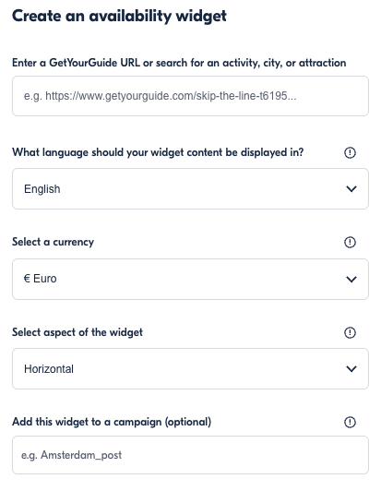This screenshot has height=491, width=381.
Task: Click the info icon beside the language question
Action: [x=350, y=152]
